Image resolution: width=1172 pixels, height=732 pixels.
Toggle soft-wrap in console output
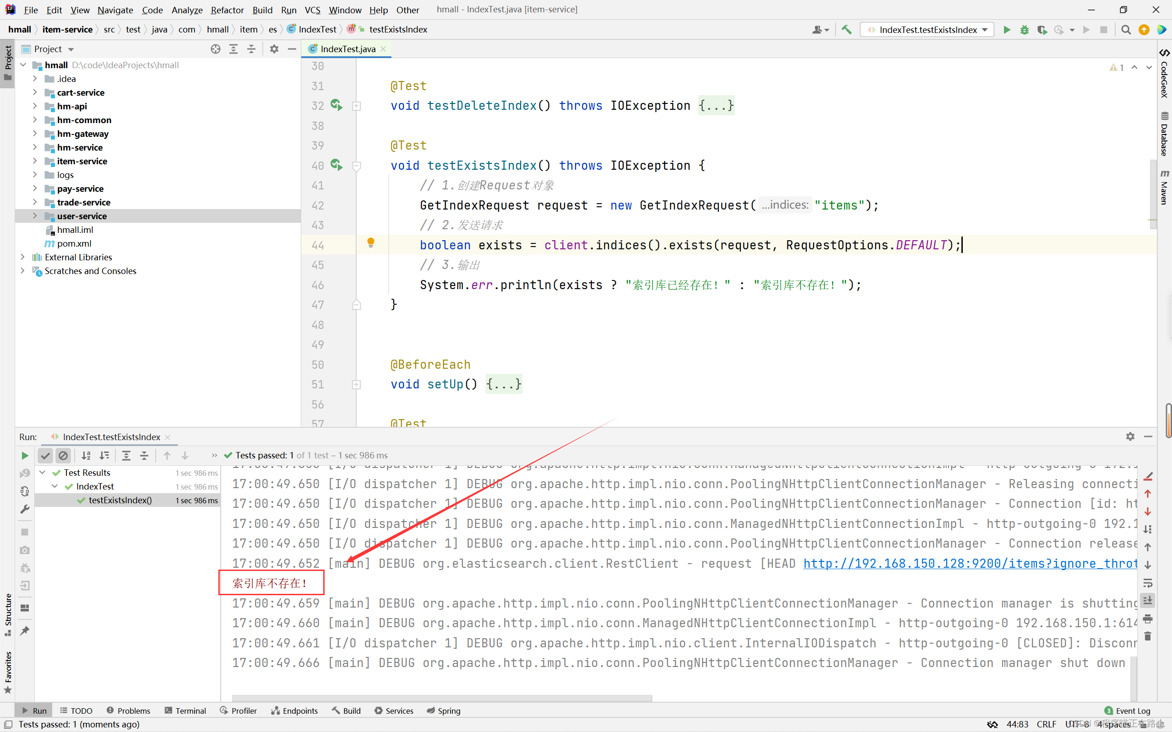[1147, 583]
